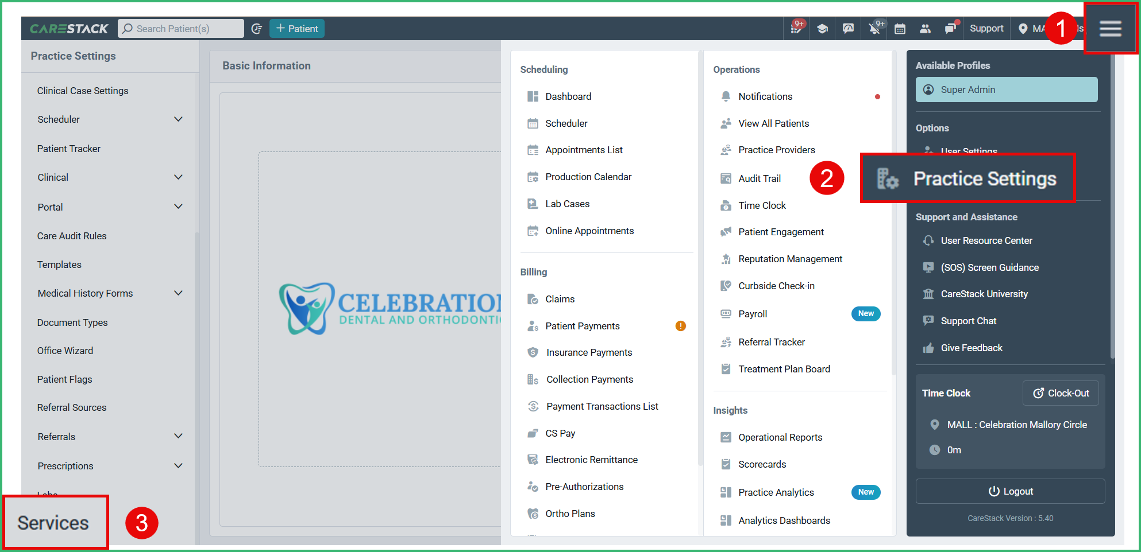
Task: Click the Clock-Out icon in Time Clock panel
Action: pyautogui.click(x=1039, y=392)
